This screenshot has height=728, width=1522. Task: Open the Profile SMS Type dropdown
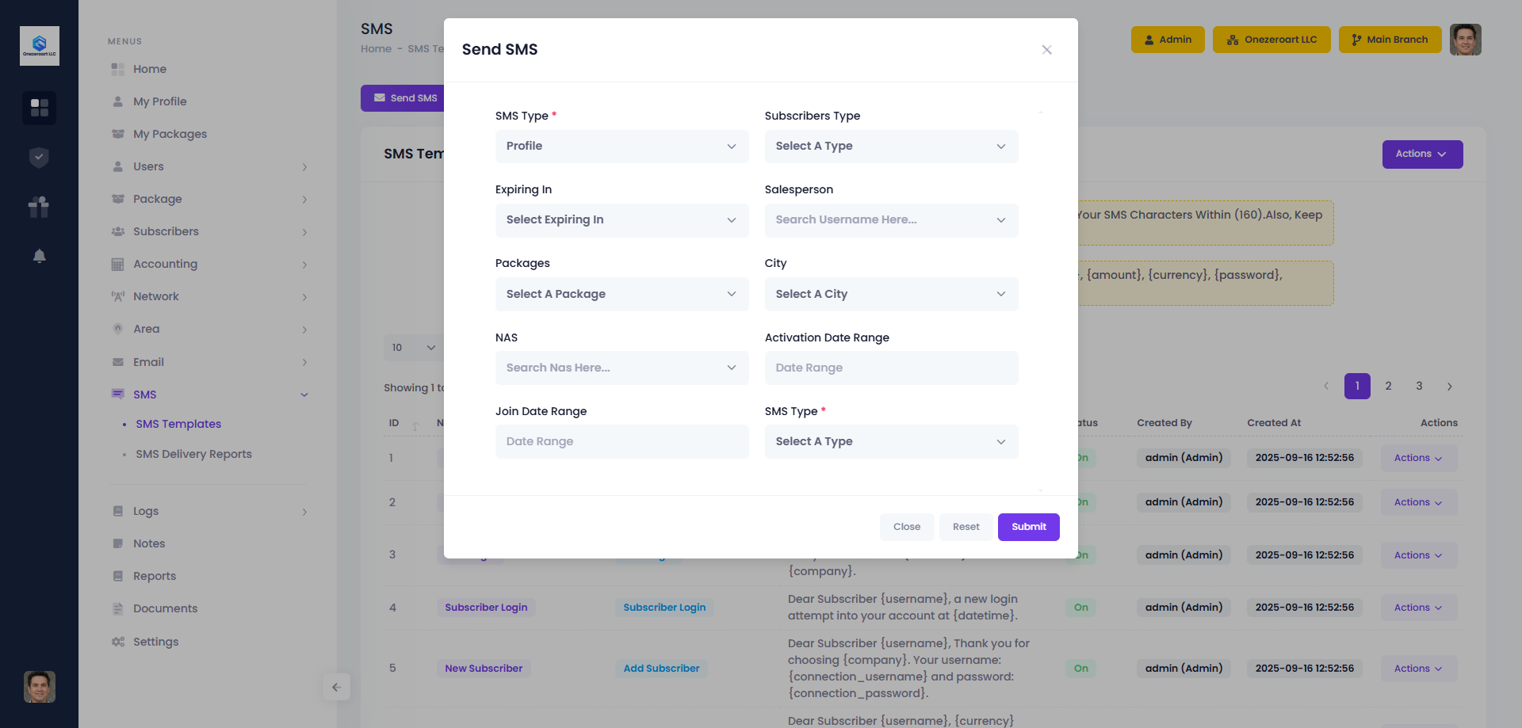[621, 147]
